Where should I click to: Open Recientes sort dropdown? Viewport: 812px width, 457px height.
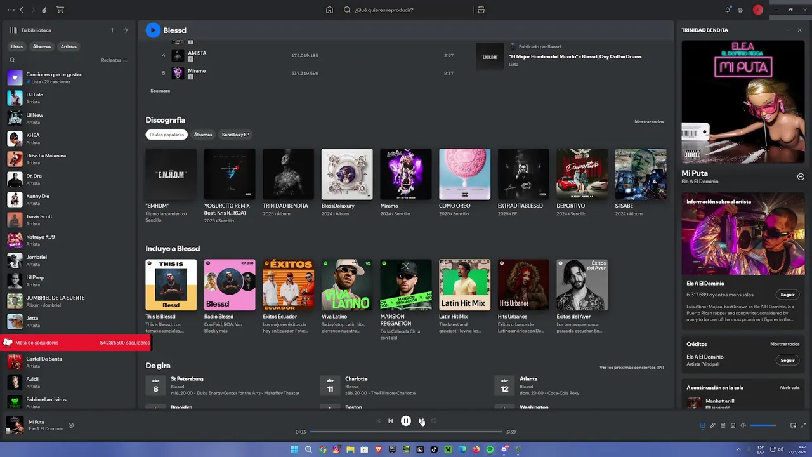tap(114, 60)
